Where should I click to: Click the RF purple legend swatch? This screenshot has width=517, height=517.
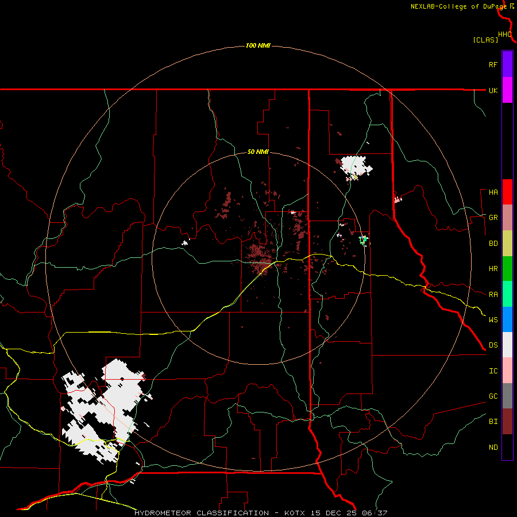tap(507, 64)
